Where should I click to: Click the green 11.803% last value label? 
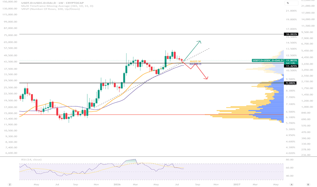pos(291,61)
